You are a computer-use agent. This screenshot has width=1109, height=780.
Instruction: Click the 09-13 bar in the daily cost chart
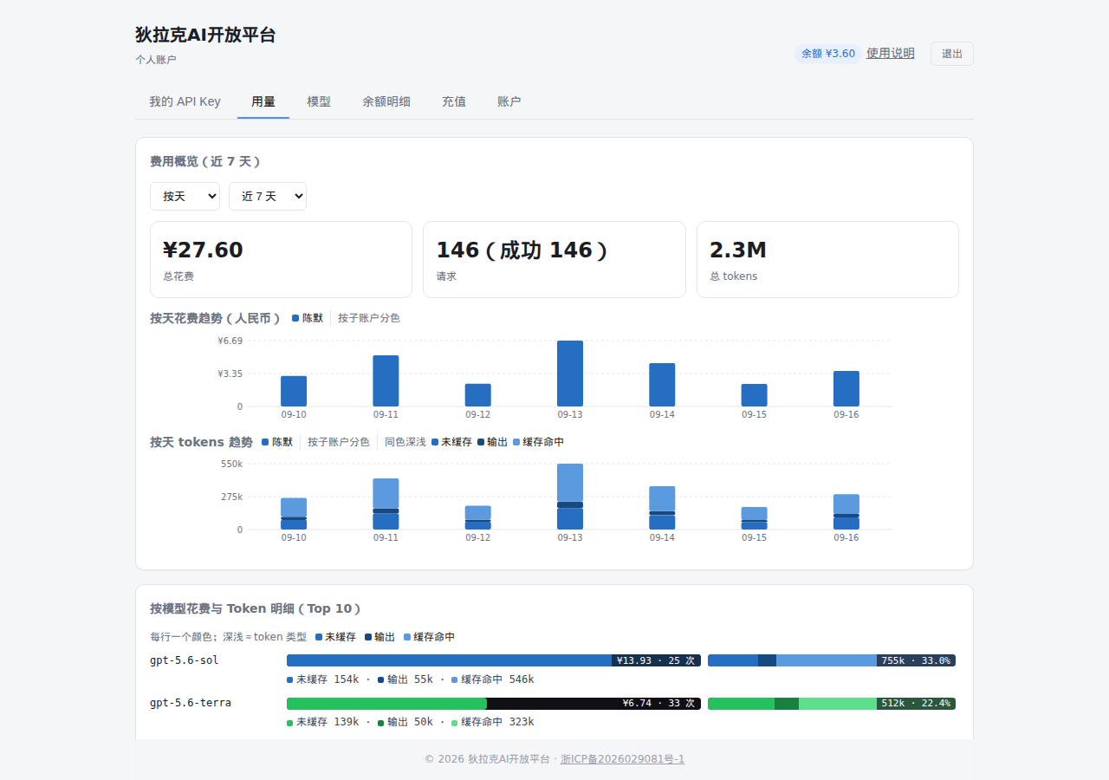(570, 374)
